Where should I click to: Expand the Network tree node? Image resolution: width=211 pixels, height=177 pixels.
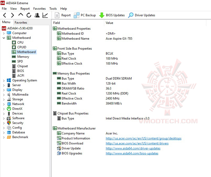tap(4, 104)
